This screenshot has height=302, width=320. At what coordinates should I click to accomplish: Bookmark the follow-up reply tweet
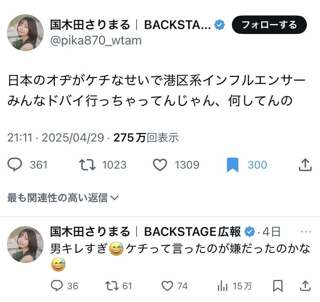(277, 286)
